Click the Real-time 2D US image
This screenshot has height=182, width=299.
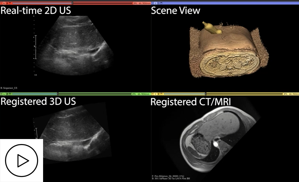point(74,47)
